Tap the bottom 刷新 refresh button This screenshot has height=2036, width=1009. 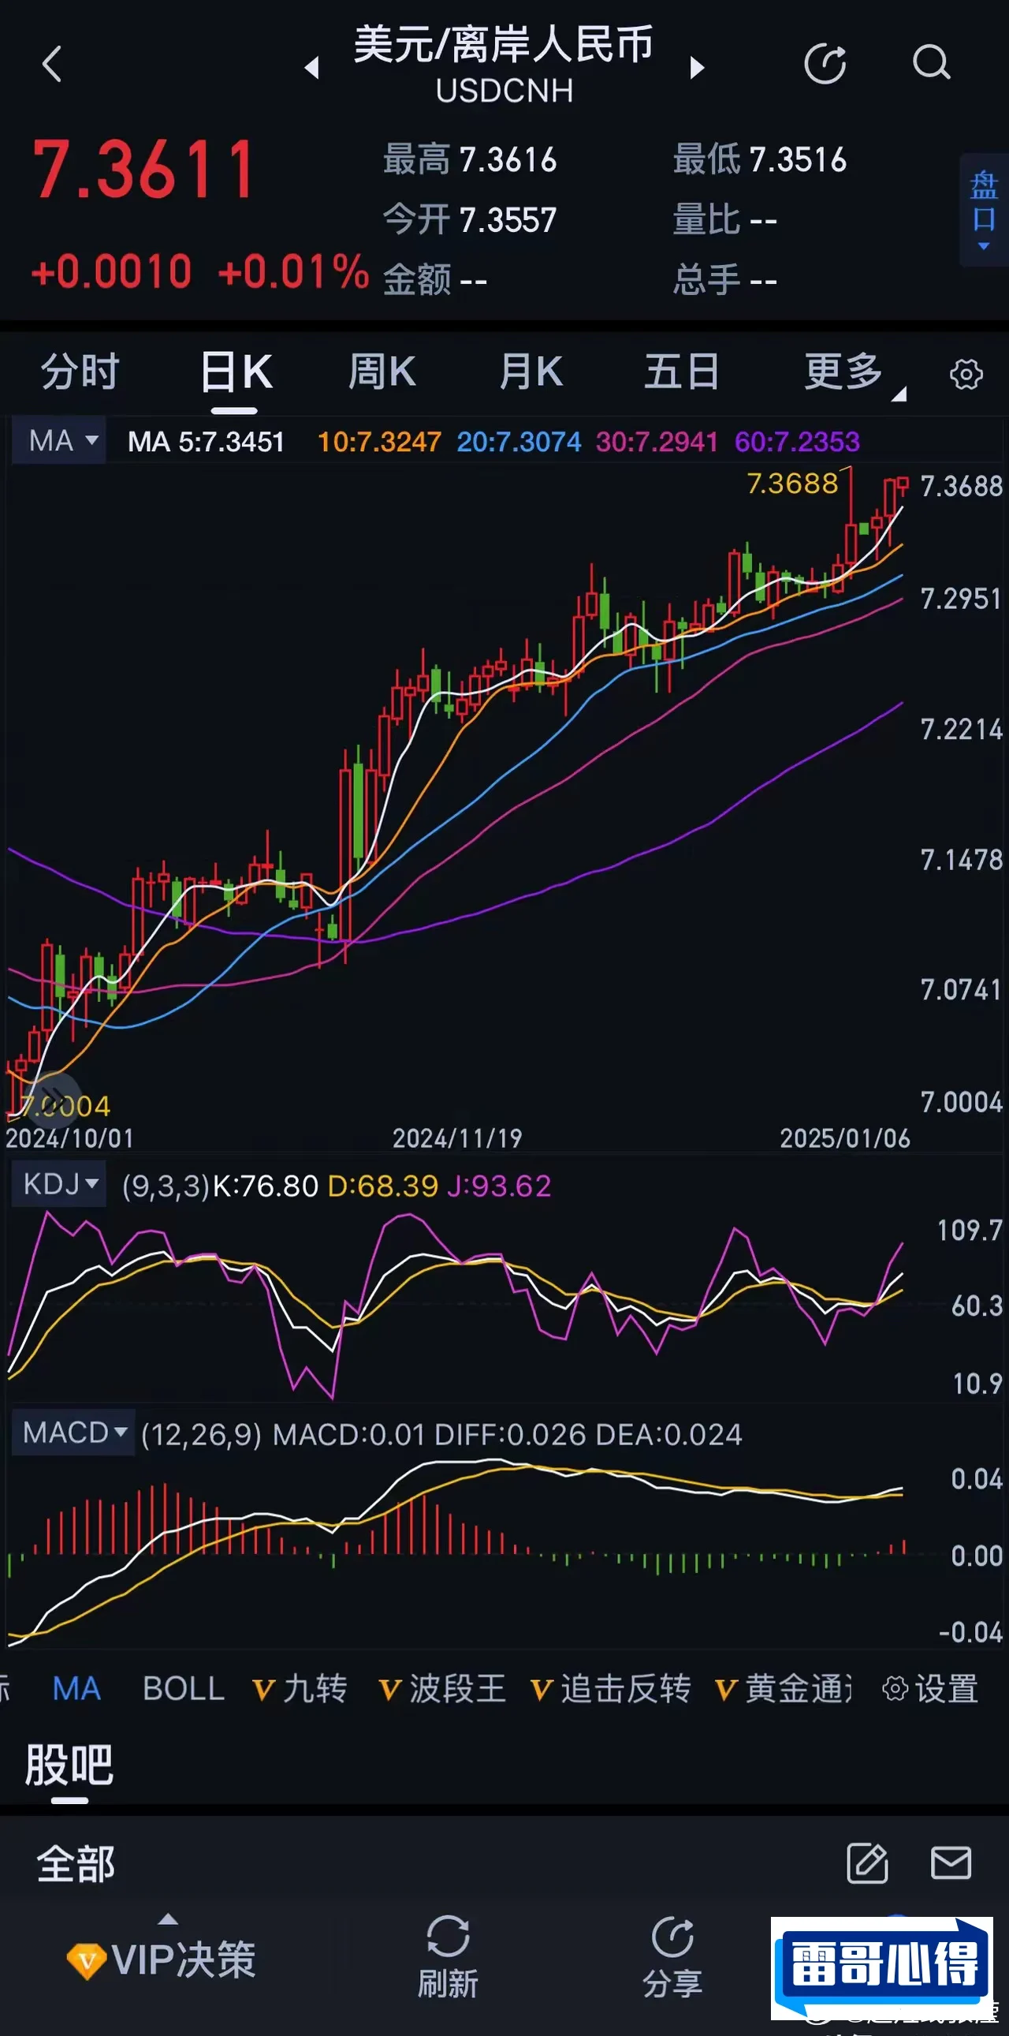[x=448, y=1957]
